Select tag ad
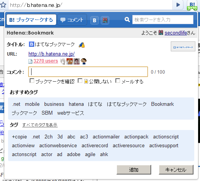200x181 pixels. tap(60, 155)
